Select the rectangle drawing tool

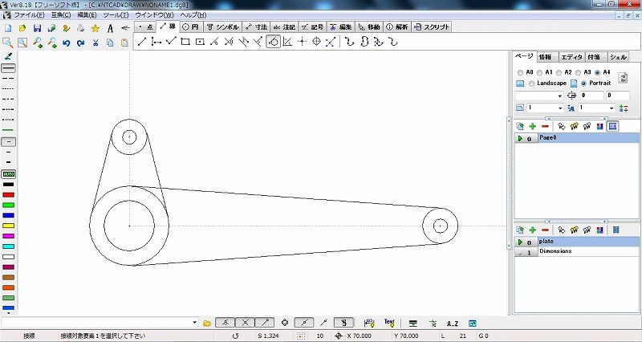[185, 42]
